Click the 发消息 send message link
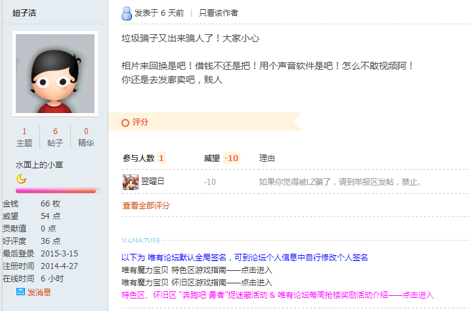This screenshot has height=311, width=470. point(39,292)
